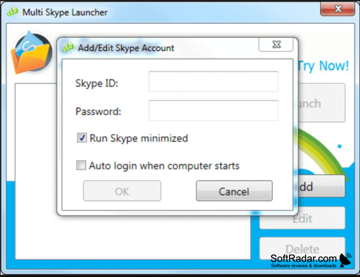Click the Add/Edit Skype Account dialog icon
Image resolution: width=360 pixels, height=277 pixels.
68,48
